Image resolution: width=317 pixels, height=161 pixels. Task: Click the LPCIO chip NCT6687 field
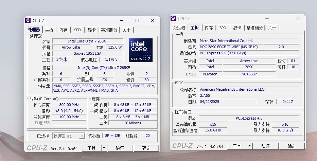[x=249, y=74]
